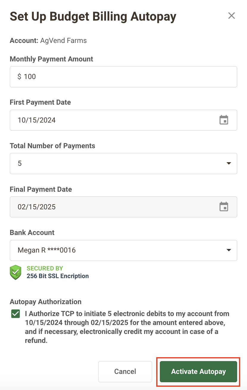The width and height of the screenshot is (247, 390).
Task: Open the First Payment Date calendar picker
Action: tap(224, 120)
